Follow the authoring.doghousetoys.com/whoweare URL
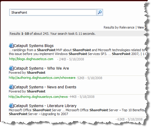This screenshot has height=127, width=151. [x=42, y=78]
